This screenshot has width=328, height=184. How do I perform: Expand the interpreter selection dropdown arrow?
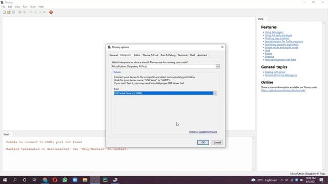218,66
